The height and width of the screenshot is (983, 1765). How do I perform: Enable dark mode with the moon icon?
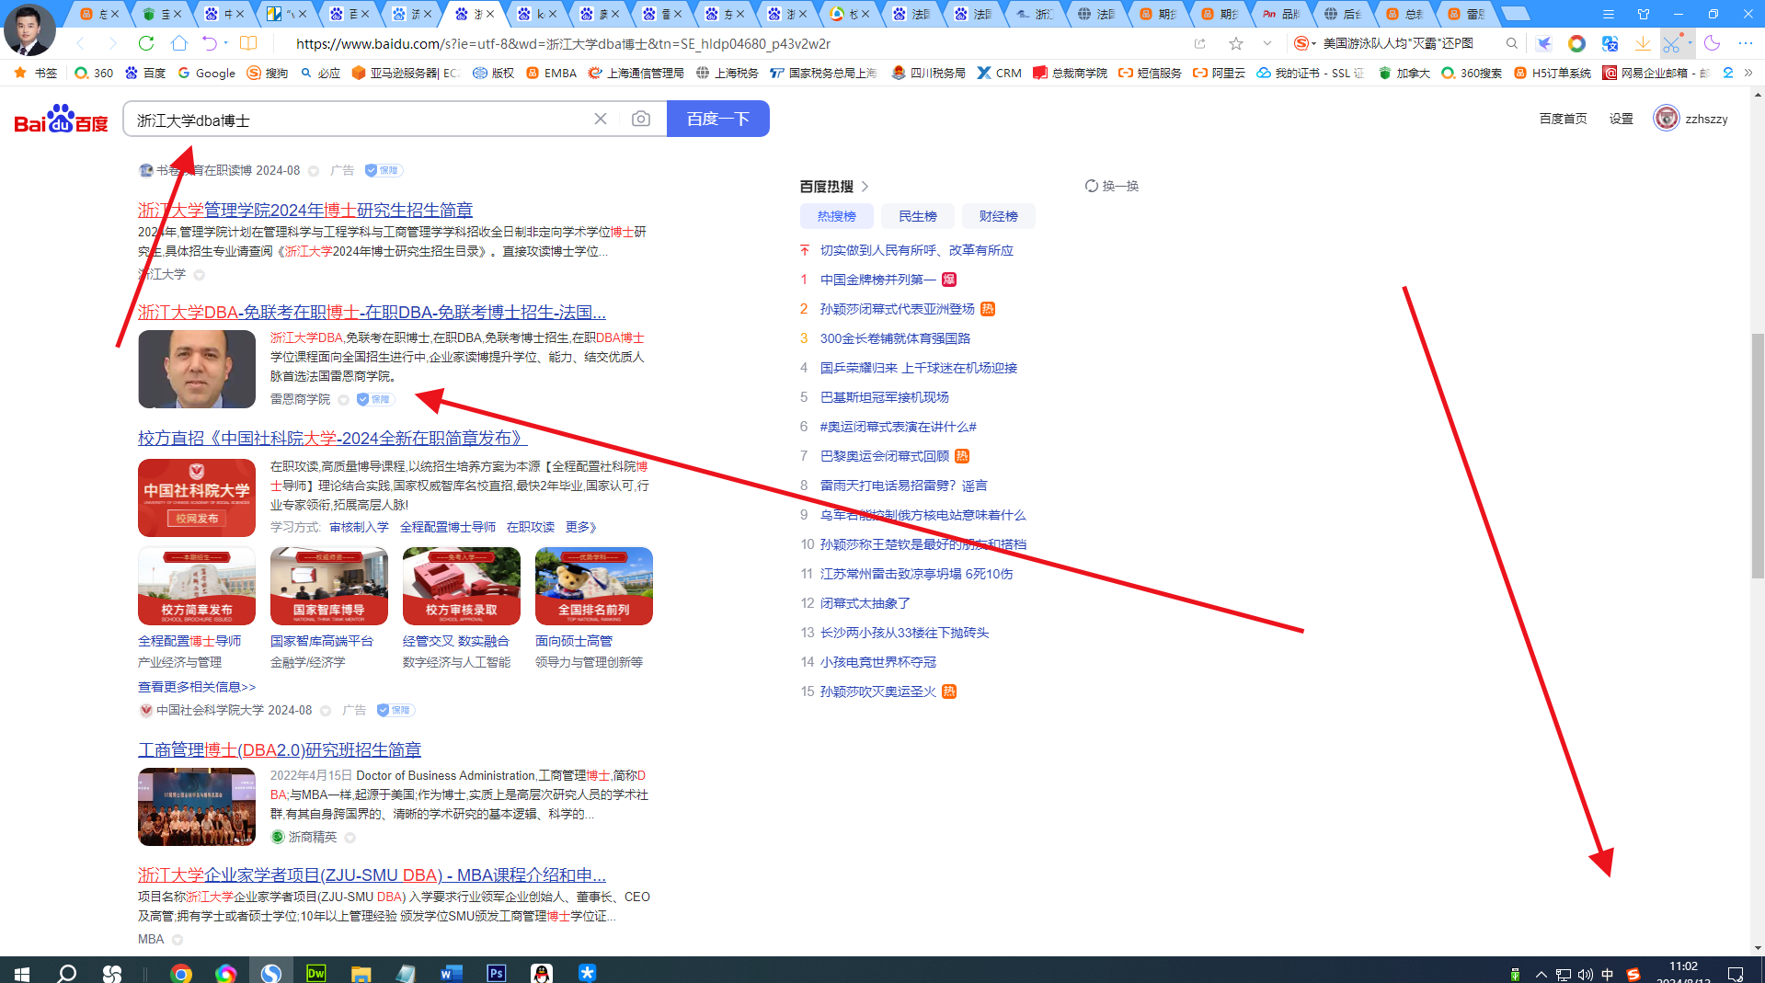[x=1712, y=43]
